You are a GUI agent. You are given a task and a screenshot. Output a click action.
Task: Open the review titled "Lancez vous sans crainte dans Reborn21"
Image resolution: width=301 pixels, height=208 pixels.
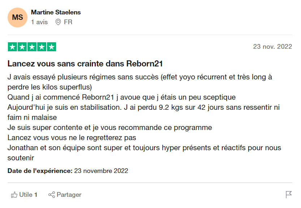tap(85, 64)
